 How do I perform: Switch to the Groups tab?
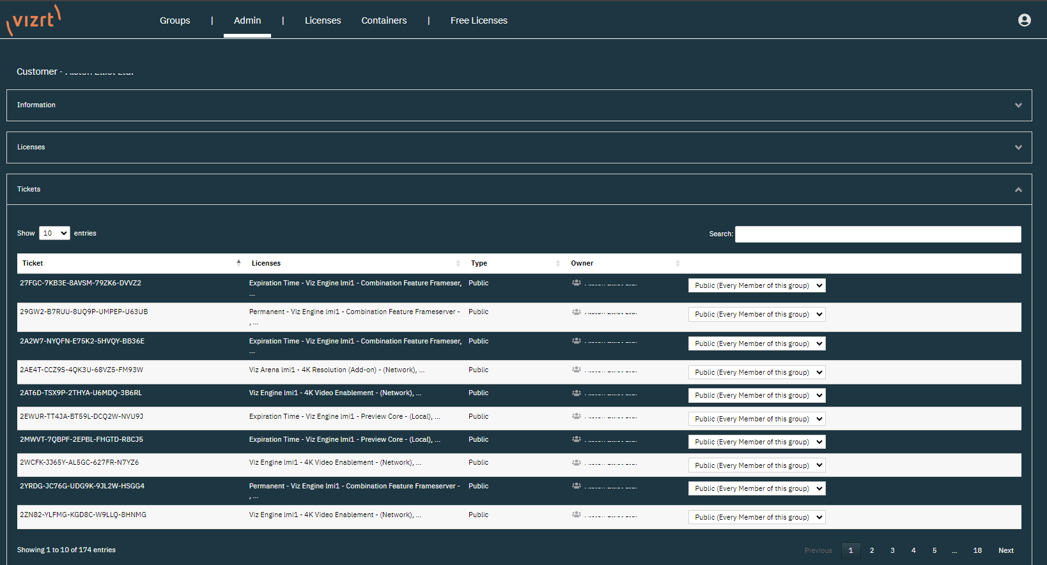point(174,20)
